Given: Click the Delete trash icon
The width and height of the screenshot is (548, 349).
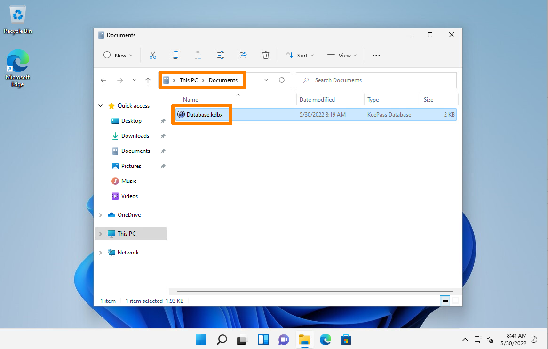Looking at the screenshot, I should [x=266, y=55].
